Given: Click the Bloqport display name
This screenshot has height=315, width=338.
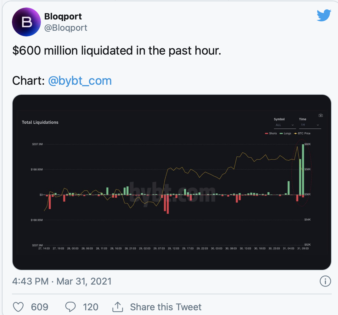Looking at the screenshot, I should point(63,16).
